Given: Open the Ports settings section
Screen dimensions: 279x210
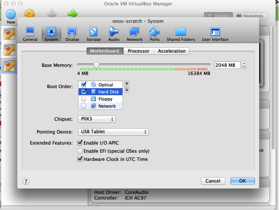Looking at the screenshot, I should (155, 34).
